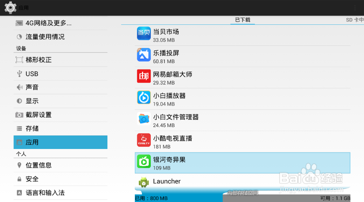Open the Launcher Android robot icon
Image resolution: width=364 pixels, height=202 pixels.
144,182
